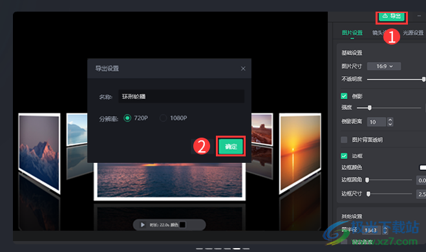Increase 倒影距离 with up arrow
426x252 pixels.
coord(390,120)
